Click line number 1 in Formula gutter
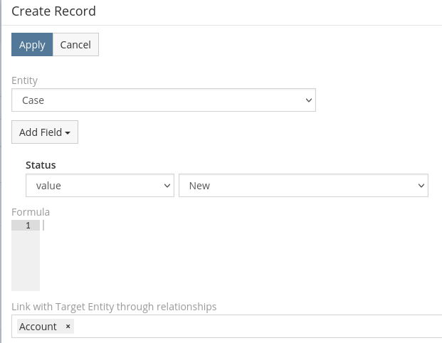Screen dimensions: 442x343 [27, 226]
